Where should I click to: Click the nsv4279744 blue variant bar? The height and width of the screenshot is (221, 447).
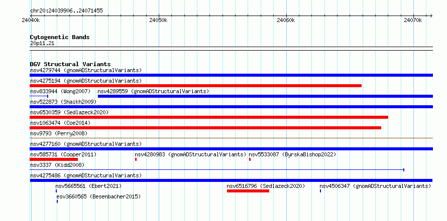(231, 75)
